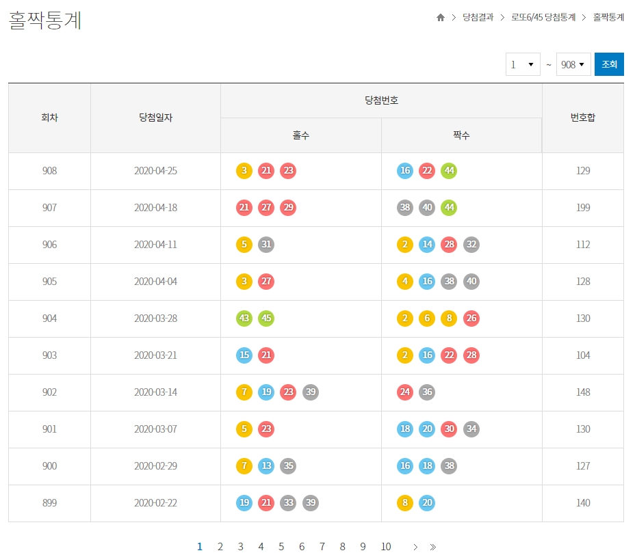This screenshot has height=555, width=635.
Task: Go to pagination page 5
Action: point(281,547)
